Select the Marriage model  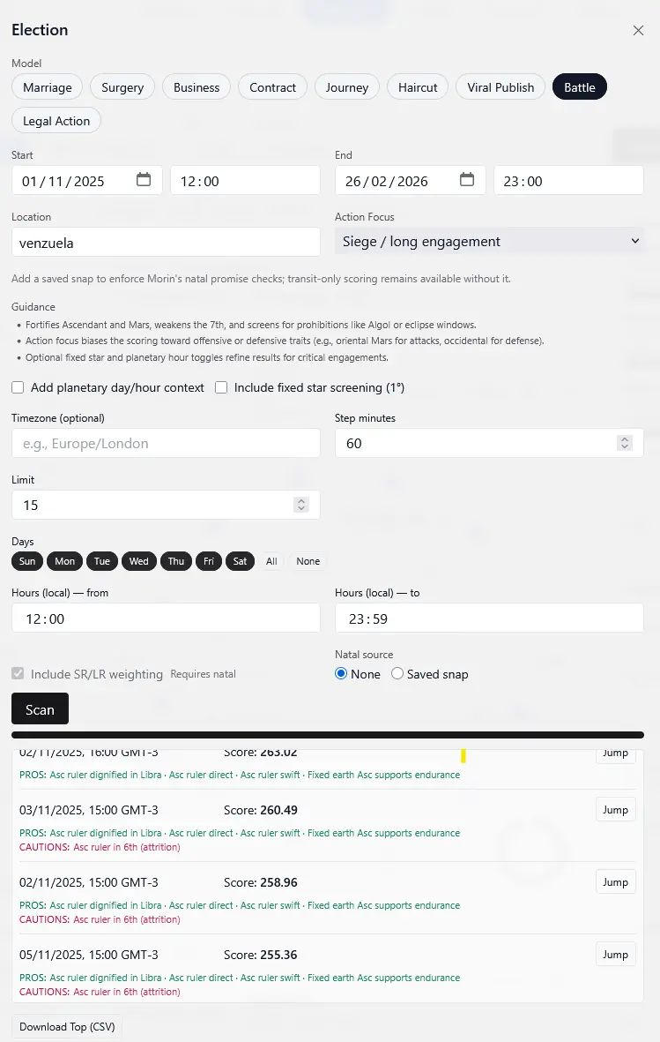(48, 87)
